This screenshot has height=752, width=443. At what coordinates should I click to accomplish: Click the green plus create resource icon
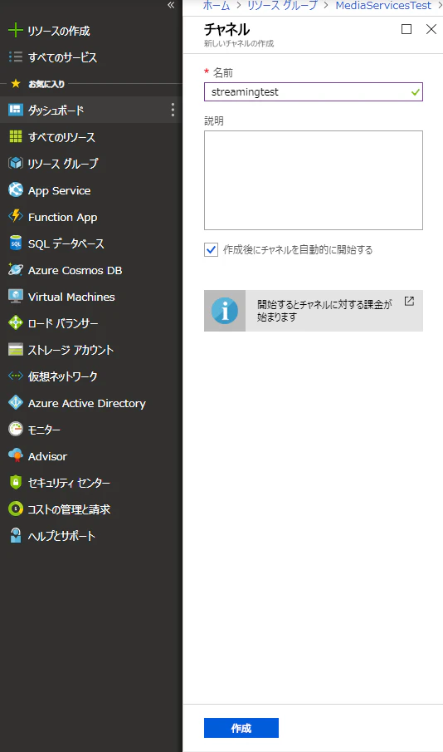[x=15, y=31]
